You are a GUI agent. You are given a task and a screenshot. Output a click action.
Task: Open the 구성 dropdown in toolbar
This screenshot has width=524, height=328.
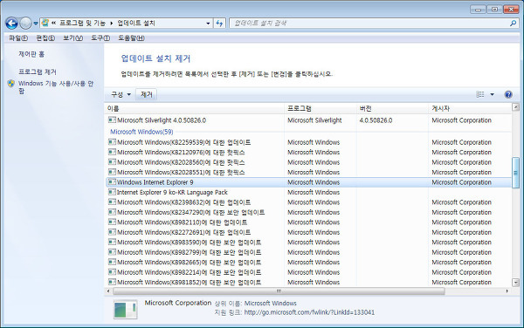point(121,95)
